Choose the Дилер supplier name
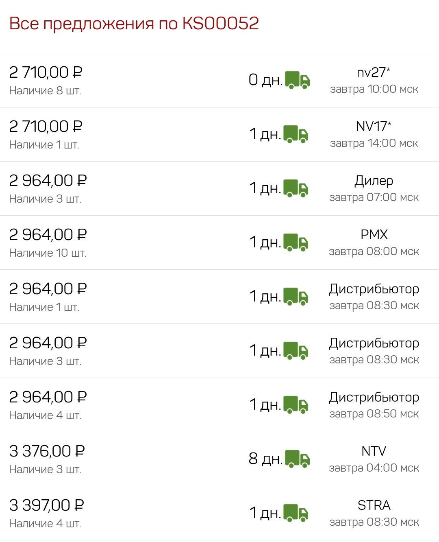 click(374, 181)
